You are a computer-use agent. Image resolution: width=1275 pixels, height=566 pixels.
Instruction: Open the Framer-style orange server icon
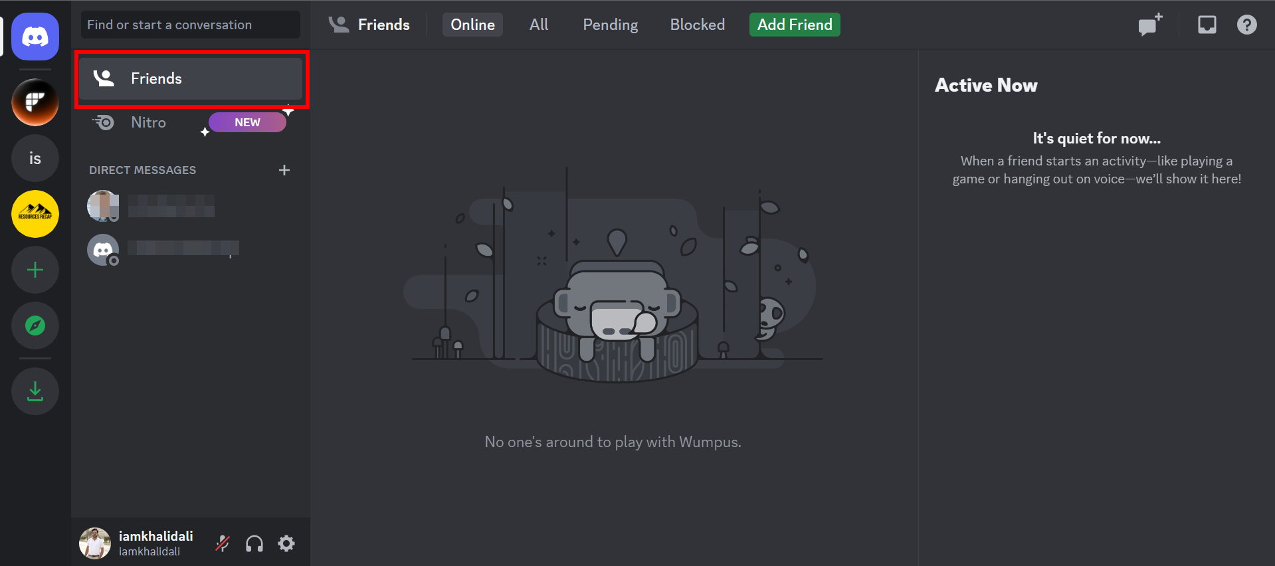35,102
